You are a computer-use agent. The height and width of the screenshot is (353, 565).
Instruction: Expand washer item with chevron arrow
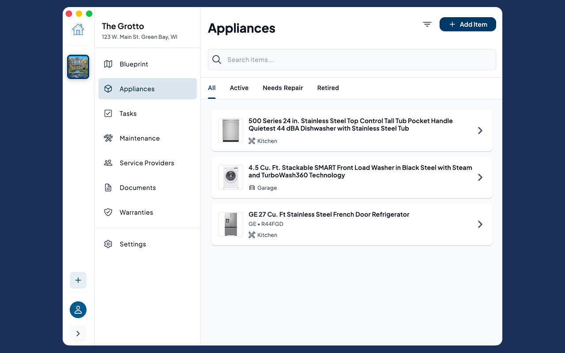click(480, 177)
